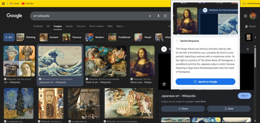Open the Starry cypress painting thumbnail
The height and width of the screenshot is (123, 260).
pos(19,103)
